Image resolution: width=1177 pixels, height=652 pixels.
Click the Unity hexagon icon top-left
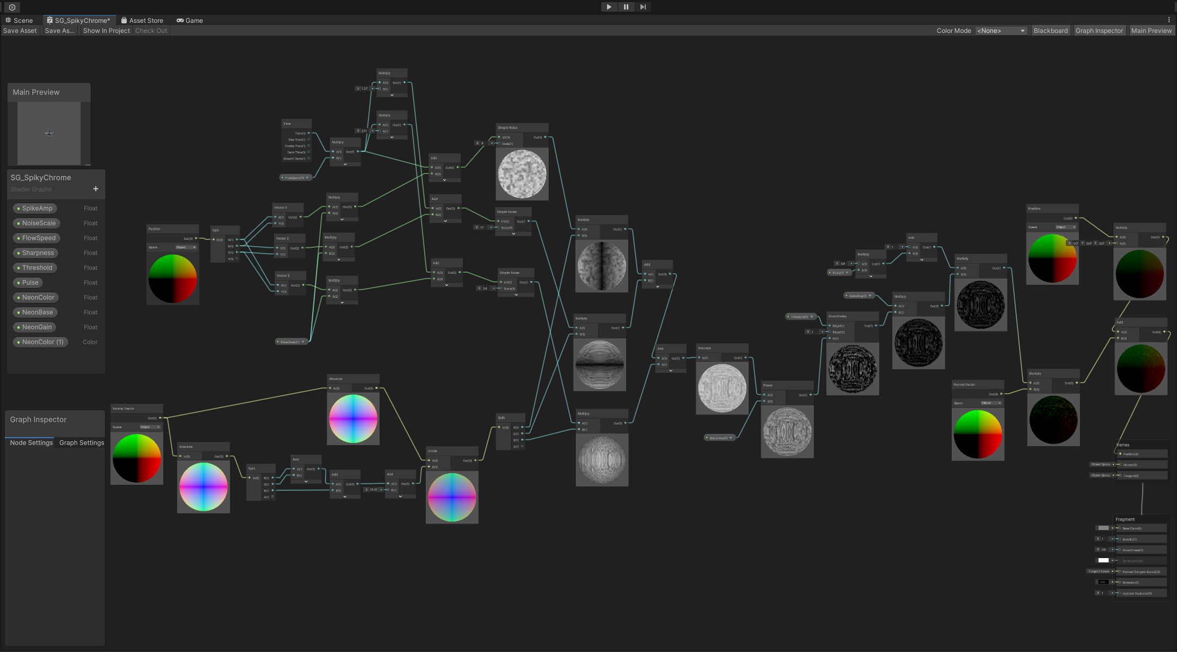12,7
